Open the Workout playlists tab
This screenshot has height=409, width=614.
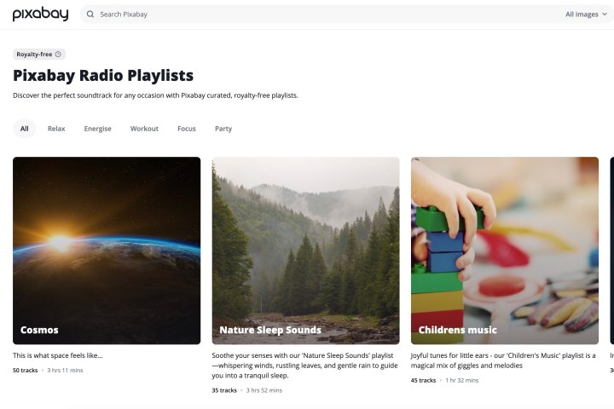[x=144, y=129]
